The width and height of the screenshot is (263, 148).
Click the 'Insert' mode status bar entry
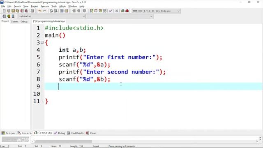click(x=96, y=146)
